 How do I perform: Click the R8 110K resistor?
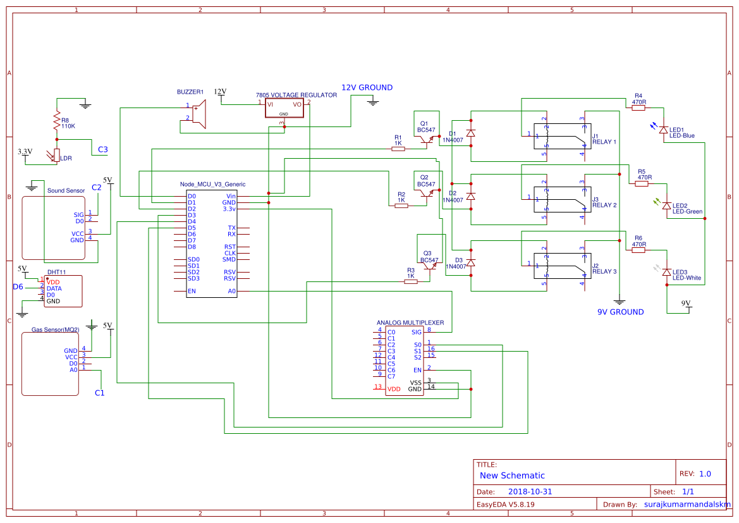(57, 119)
